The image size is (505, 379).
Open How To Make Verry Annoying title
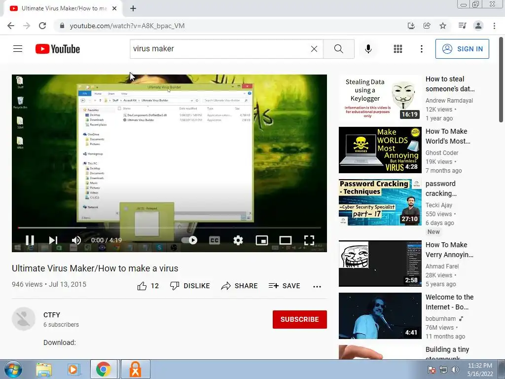pos(449,250)
